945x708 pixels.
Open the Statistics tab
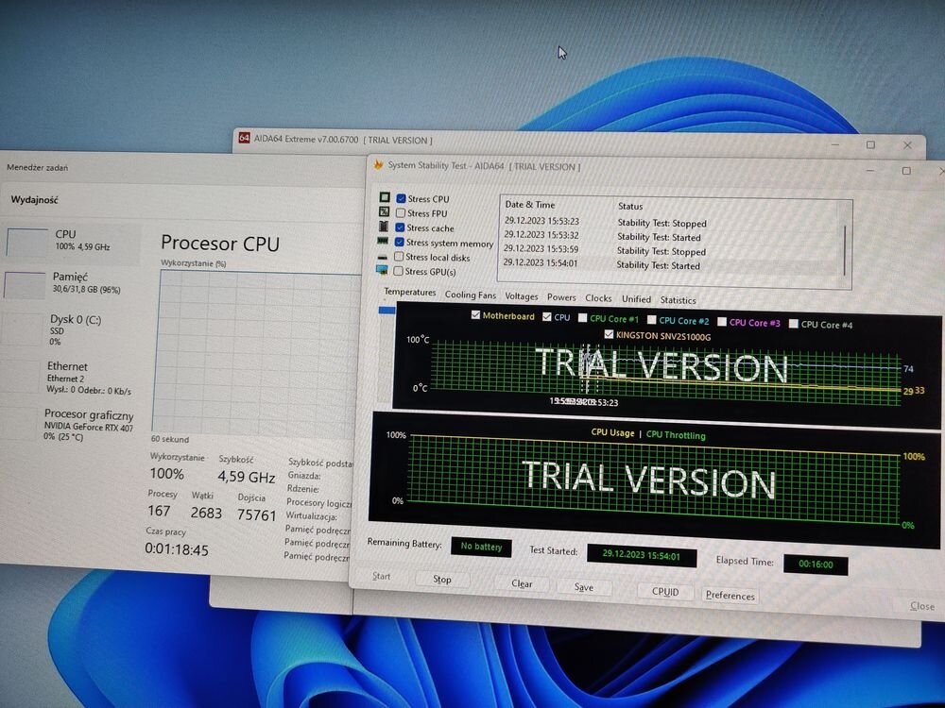click(678, 300)
